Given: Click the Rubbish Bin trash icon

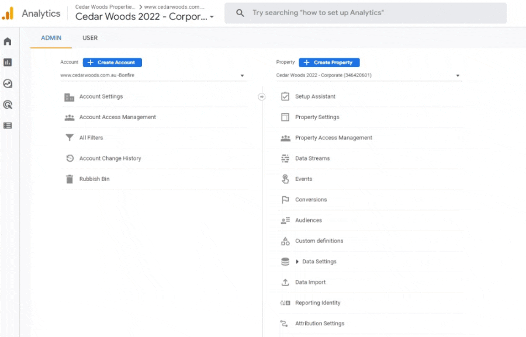Looking at the screenshot, I should (x=70, y=179).
